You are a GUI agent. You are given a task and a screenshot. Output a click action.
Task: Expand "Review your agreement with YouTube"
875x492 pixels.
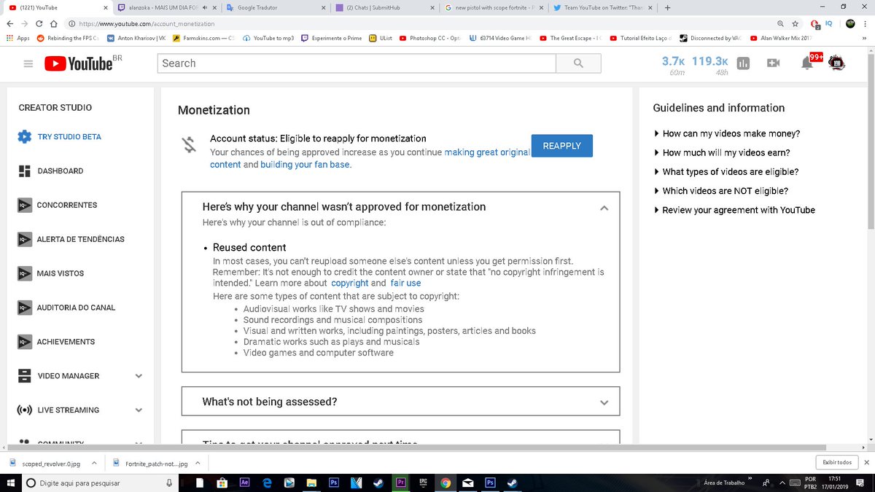tap(734, 210)
